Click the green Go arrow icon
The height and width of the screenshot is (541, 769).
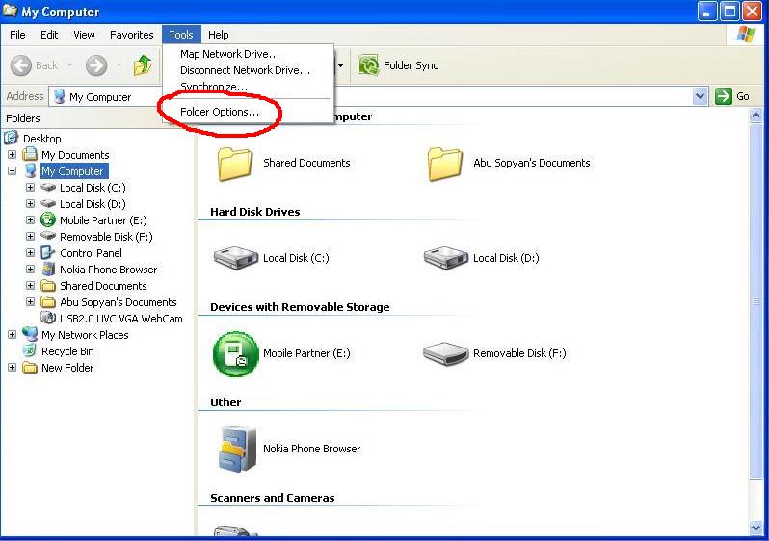pyautogui.click(x=723, y=96)
